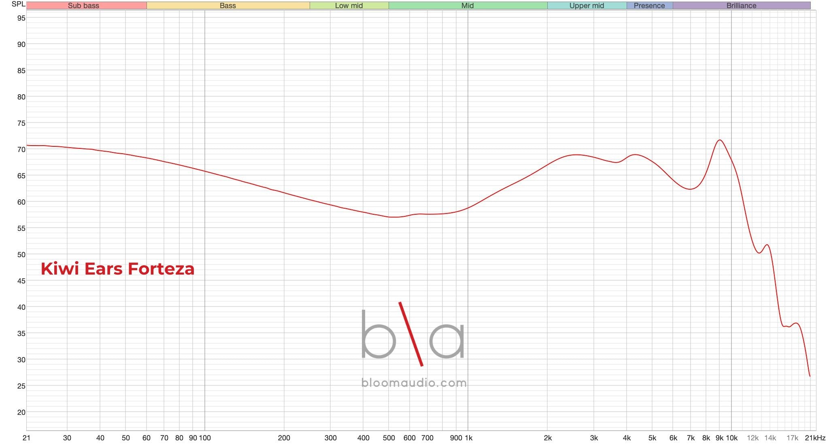Select the Mid band label
Image resolution: width=829 pixels, height=444 pixels.
pos(468,6)
